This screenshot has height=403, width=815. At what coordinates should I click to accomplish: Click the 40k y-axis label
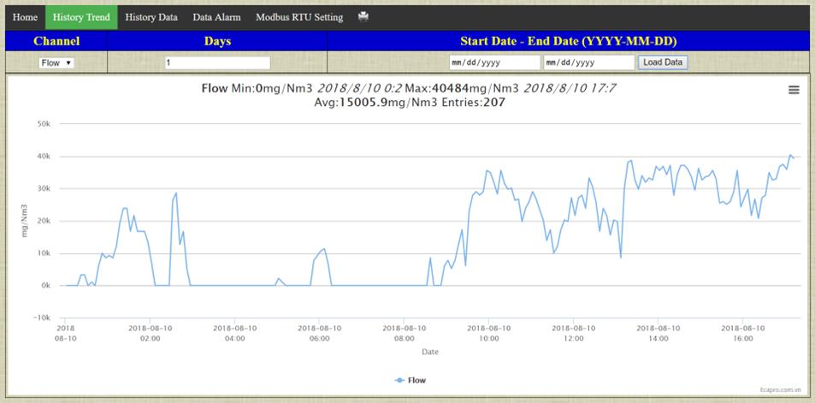click(x=44, y=157)
